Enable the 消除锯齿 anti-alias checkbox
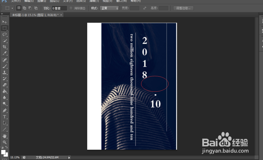Viewport: 263px width, 160px height. [x=70, y=8]
